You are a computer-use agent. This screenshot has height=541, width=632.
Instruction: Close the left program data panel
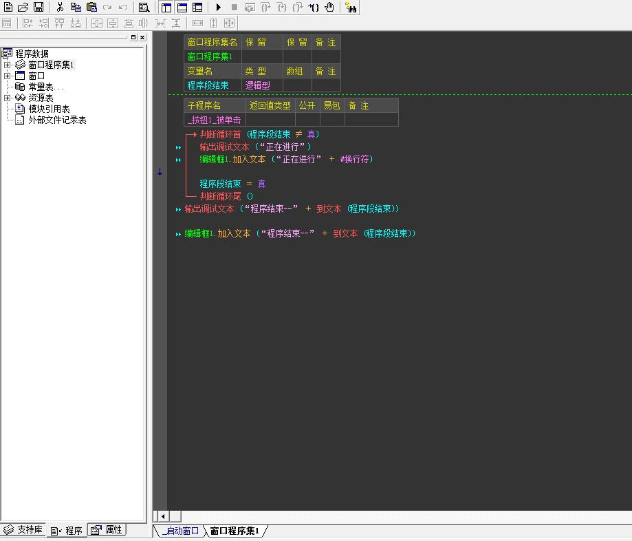tap(142, 37)
